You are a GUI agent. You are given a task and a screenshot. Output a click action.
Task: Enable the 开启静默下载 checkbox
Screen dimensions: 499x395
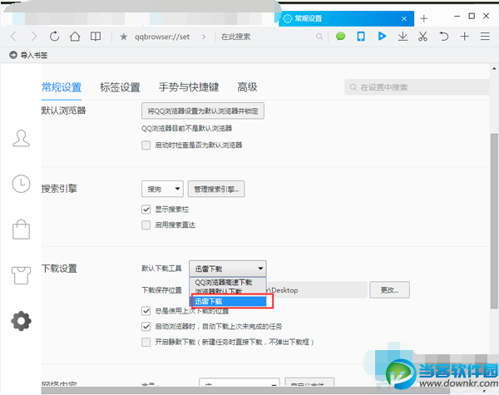click(x=146, y=342)
